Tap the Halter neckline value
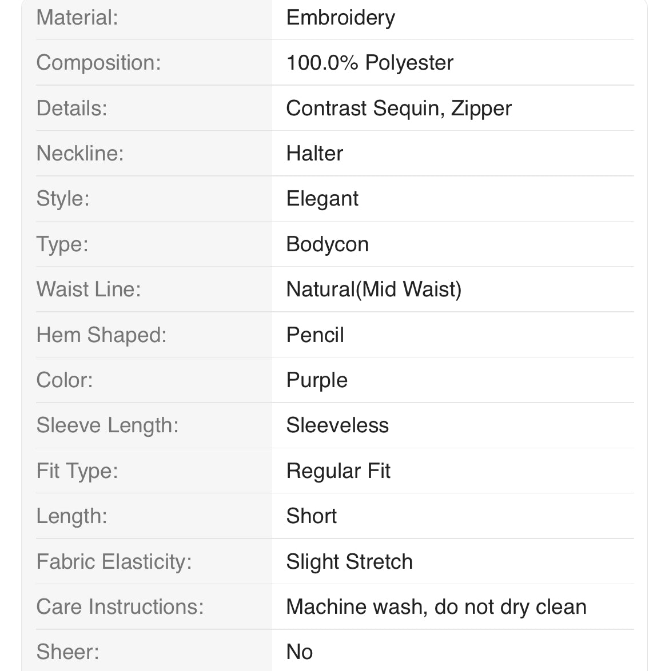The image size is (669, 671). click(x=314, y=153)
